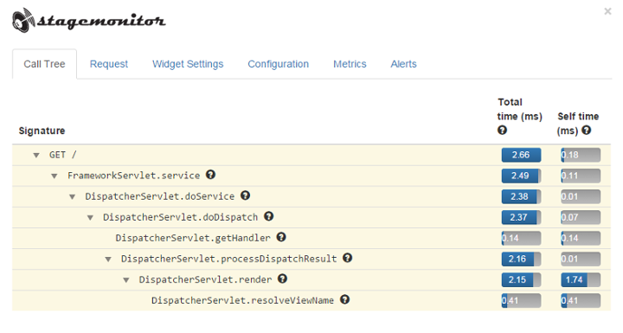Open help icon next to DispatcherServlet.doService
Image resolution: width=623 pixels, height=333 pixels.
(246, 195)
